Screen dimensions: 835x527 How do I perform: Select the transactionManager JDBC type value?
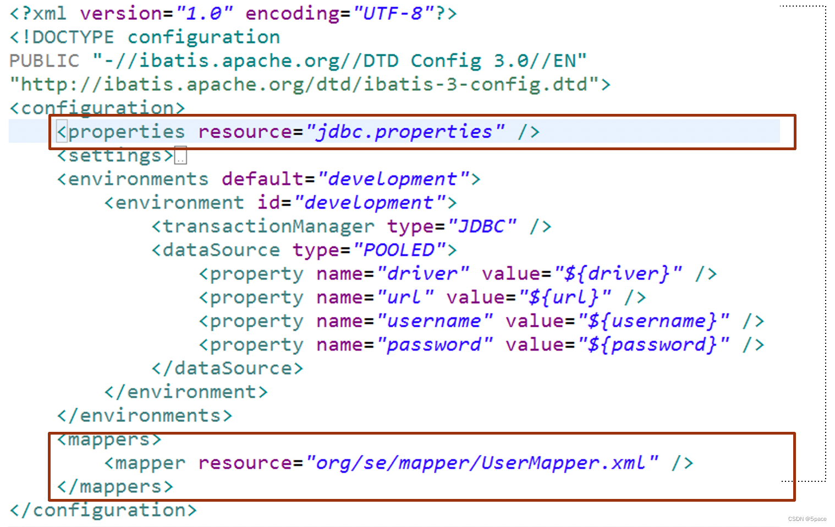coord(483,226)
